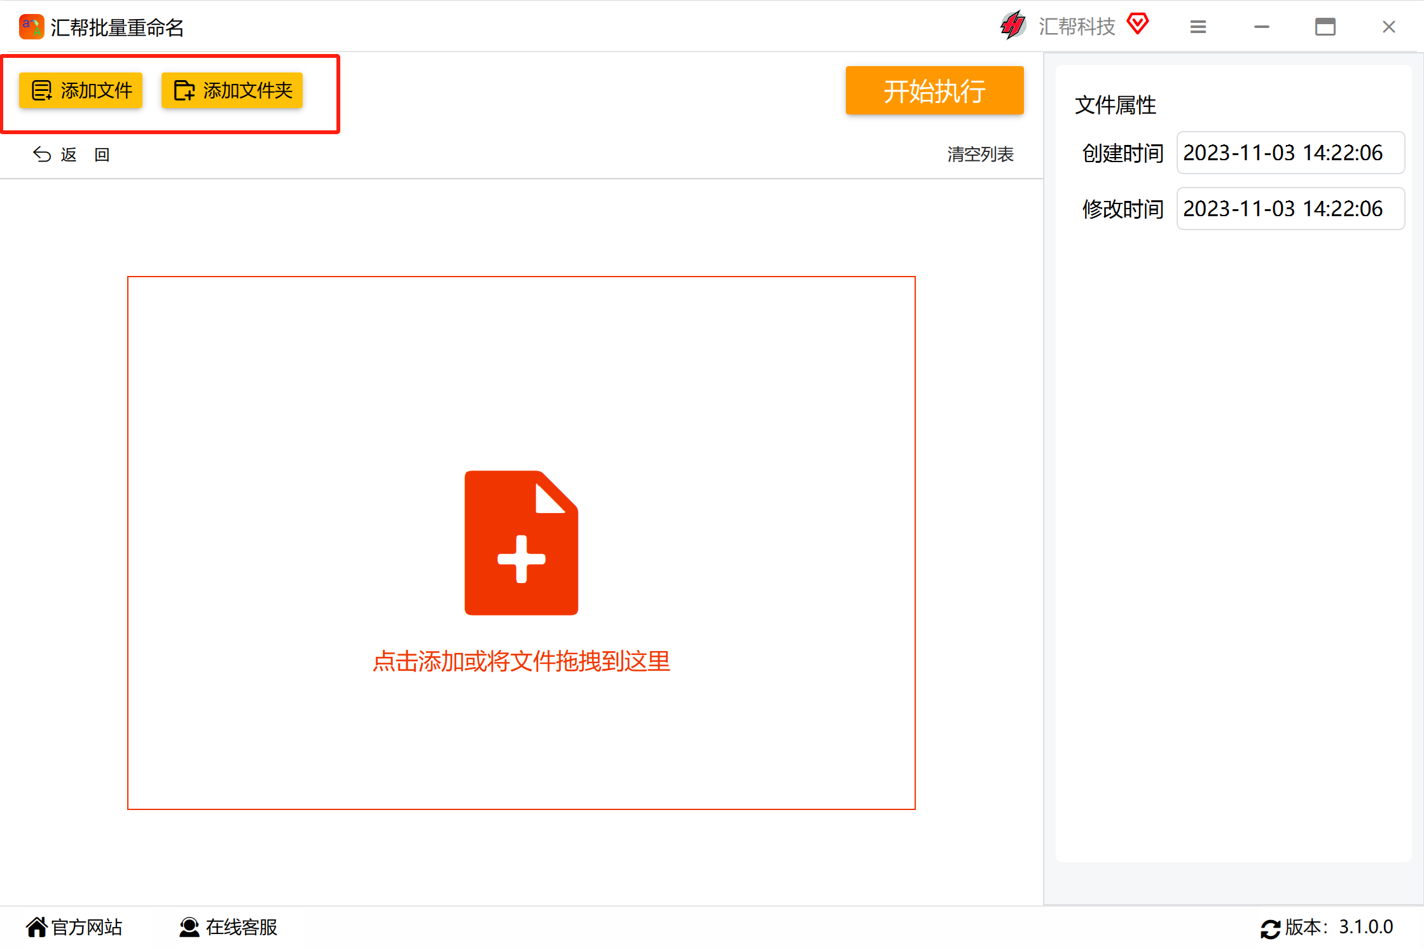
Task: Click the headset icon beside 在线客服
Action: click(x=189, y=927)
